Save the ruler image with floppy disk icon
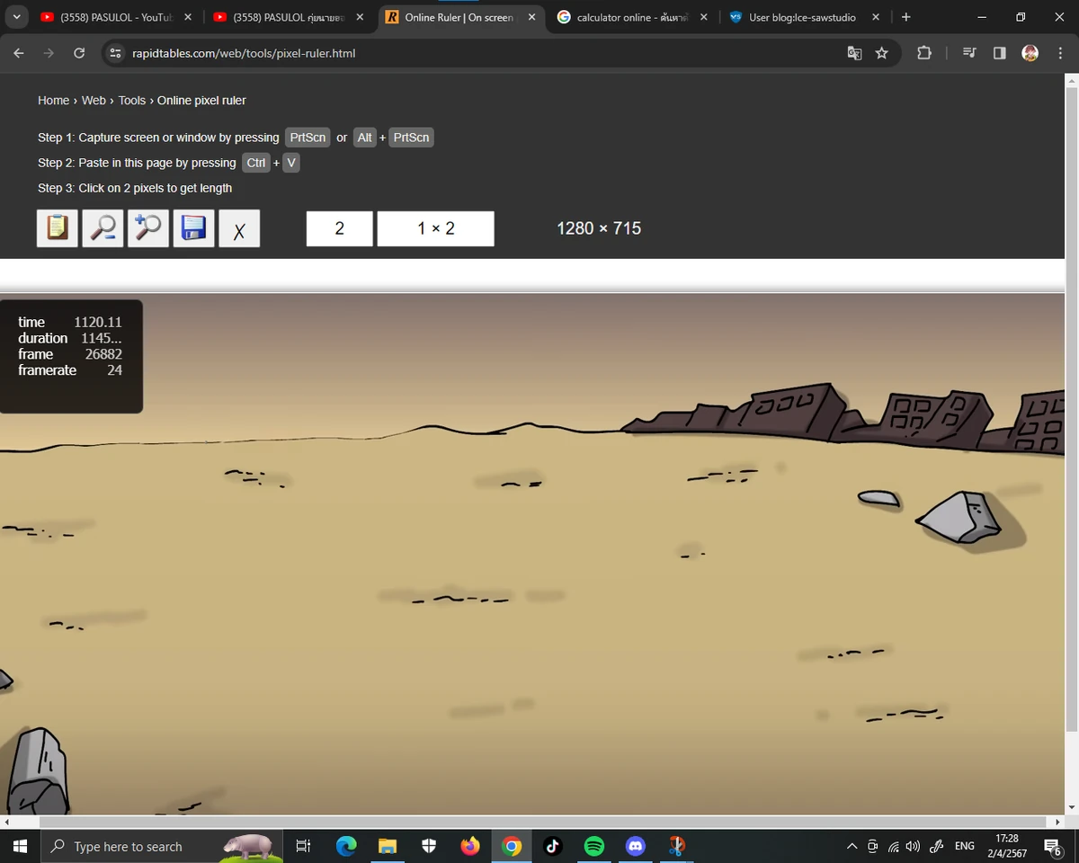 (193, 227)
